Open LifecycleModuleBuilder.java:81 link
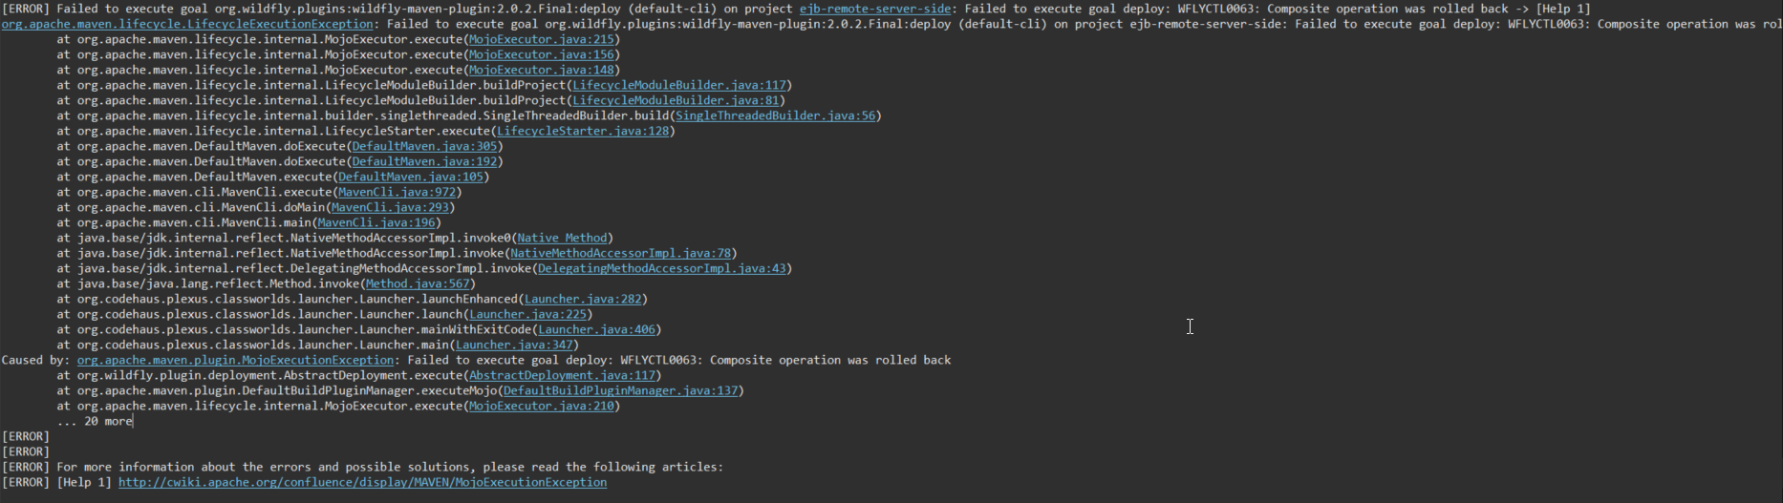Screen dimensions: 1783x503 [x=676, y=100]
